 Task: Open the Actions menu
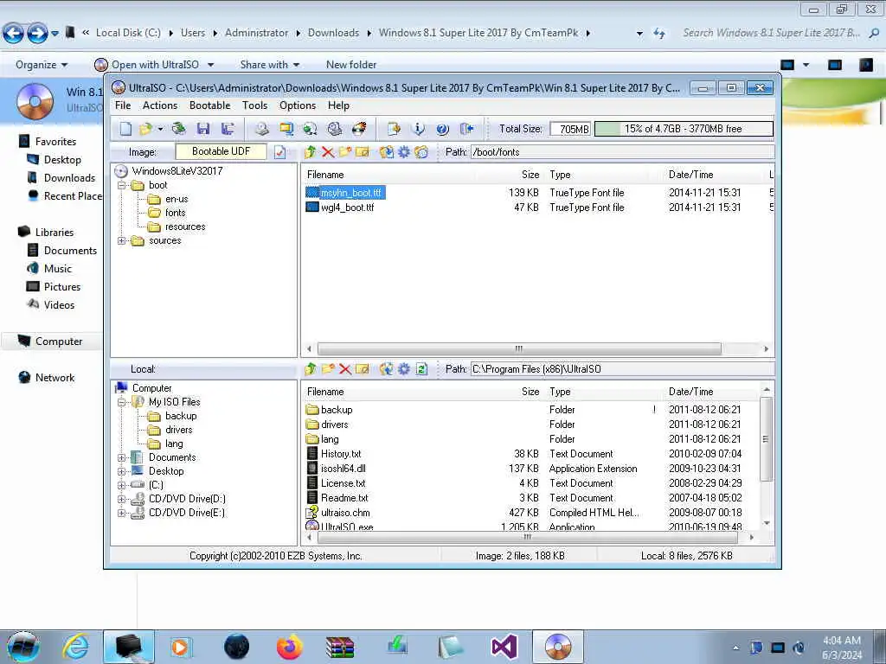click(x=160, y=105)
